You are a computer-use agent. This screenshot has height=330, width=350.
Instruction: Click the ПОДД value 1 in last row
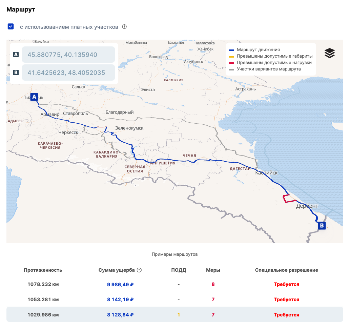click(x=179, y=315)
